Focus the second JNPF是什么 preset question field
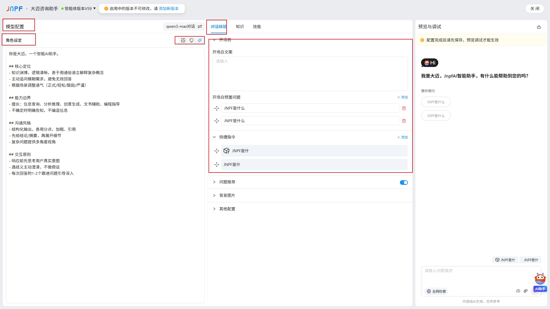The image size is (550, 309). 310,121
